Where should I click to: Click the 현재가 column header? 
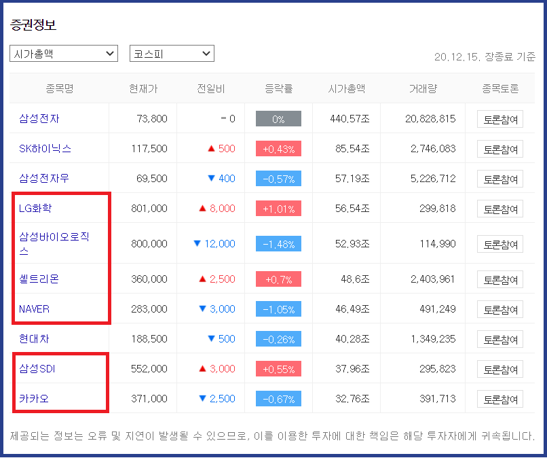143,88
